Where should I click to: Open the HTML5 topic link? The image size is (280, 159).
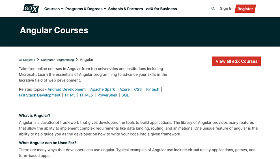[87, 95]
